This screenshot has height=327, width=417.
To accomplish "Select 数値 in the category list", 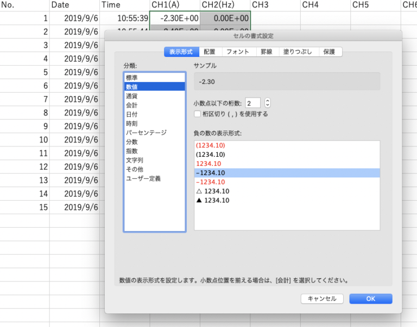I will (155, 87).
